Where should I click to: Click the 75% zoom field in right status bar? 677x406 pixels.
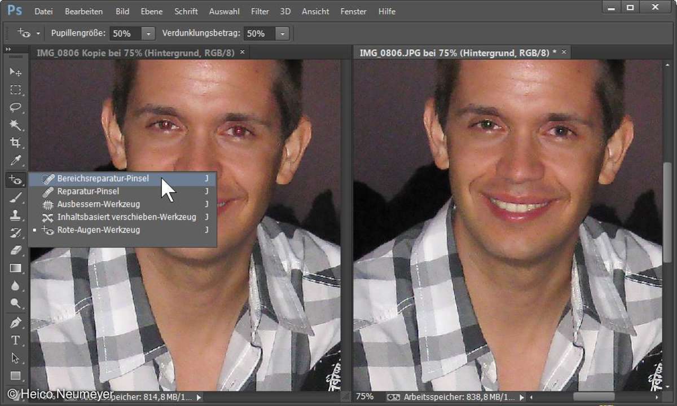pyautogui.click(x=366, y=397)
